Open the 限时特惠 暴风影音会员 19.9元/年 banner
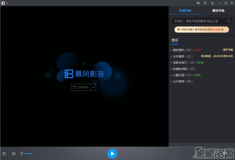This screenshot has width=235, height=160. coord(202,29)
